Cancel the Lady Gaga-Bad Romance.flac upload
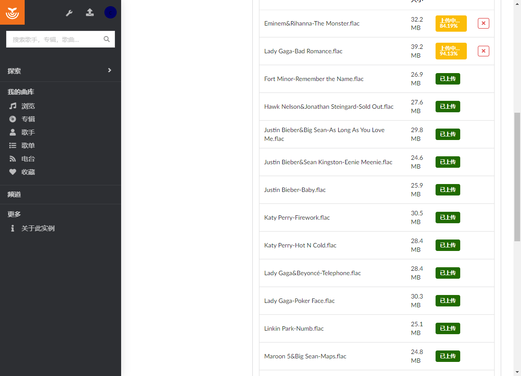Image resolution: width=521 pixels, height=376 pixels. pyautogui.click(x=484, y=51)
